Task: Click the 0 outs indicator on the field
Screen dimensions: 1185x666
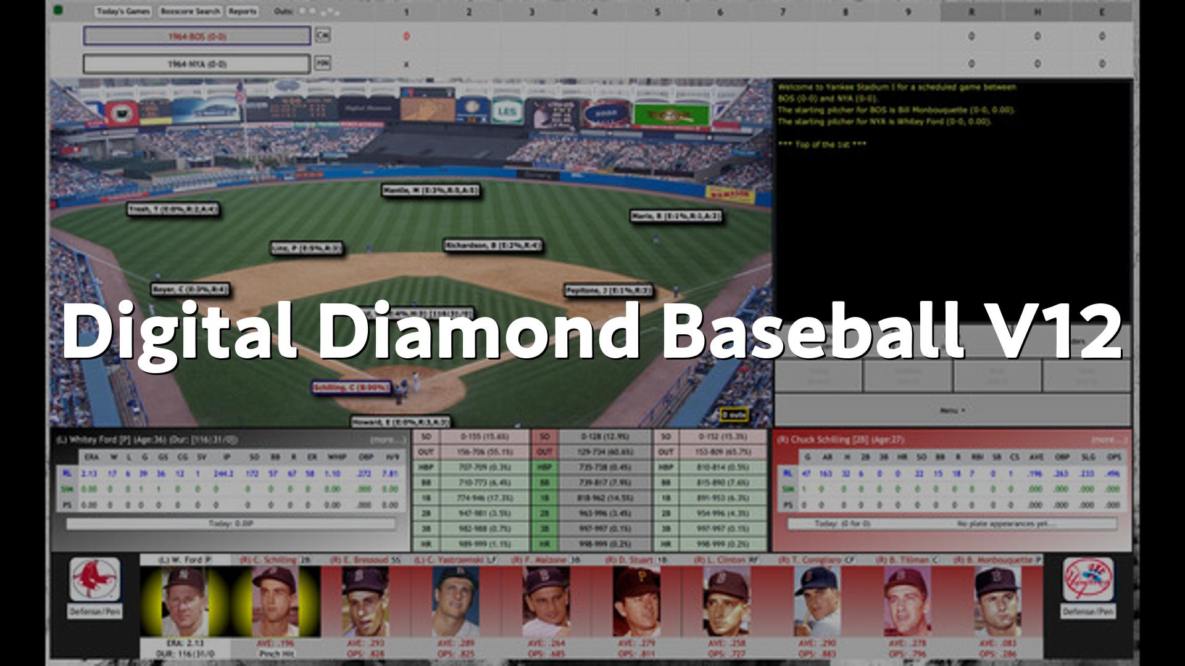Action: tap(734, 415)
